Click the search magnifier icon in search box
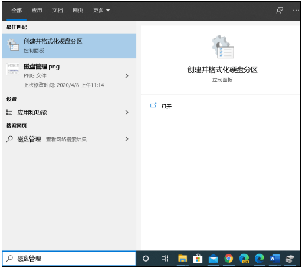 click(x=9, y=258)
